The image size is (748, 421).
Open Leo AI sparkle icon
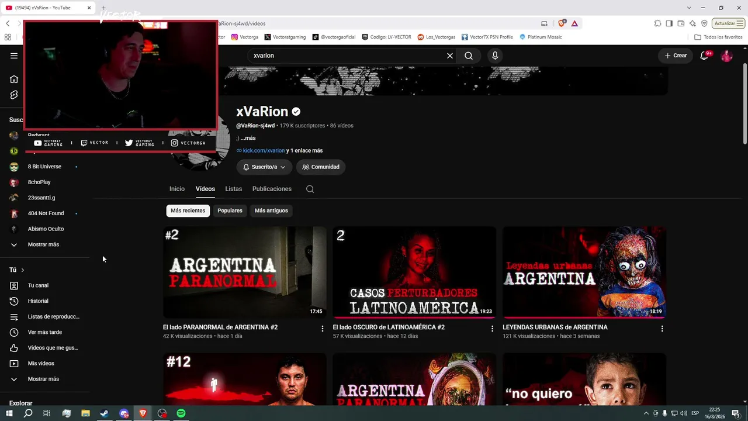click(x=692, y=23)
